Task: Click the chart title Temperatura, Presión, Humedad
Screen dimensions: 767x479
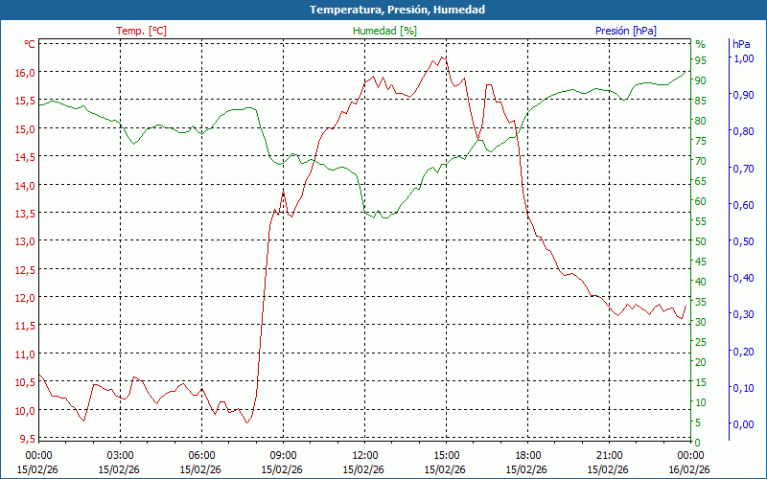Action: coord(383,10)
